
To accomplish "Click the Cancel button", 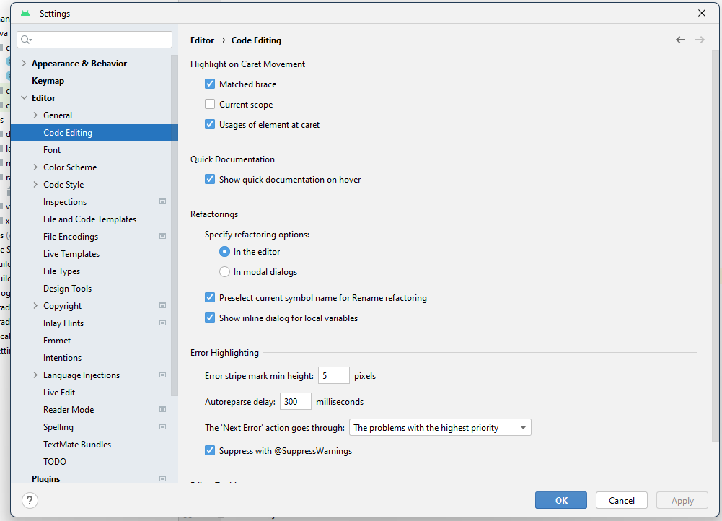I will (x=621, y=500).
